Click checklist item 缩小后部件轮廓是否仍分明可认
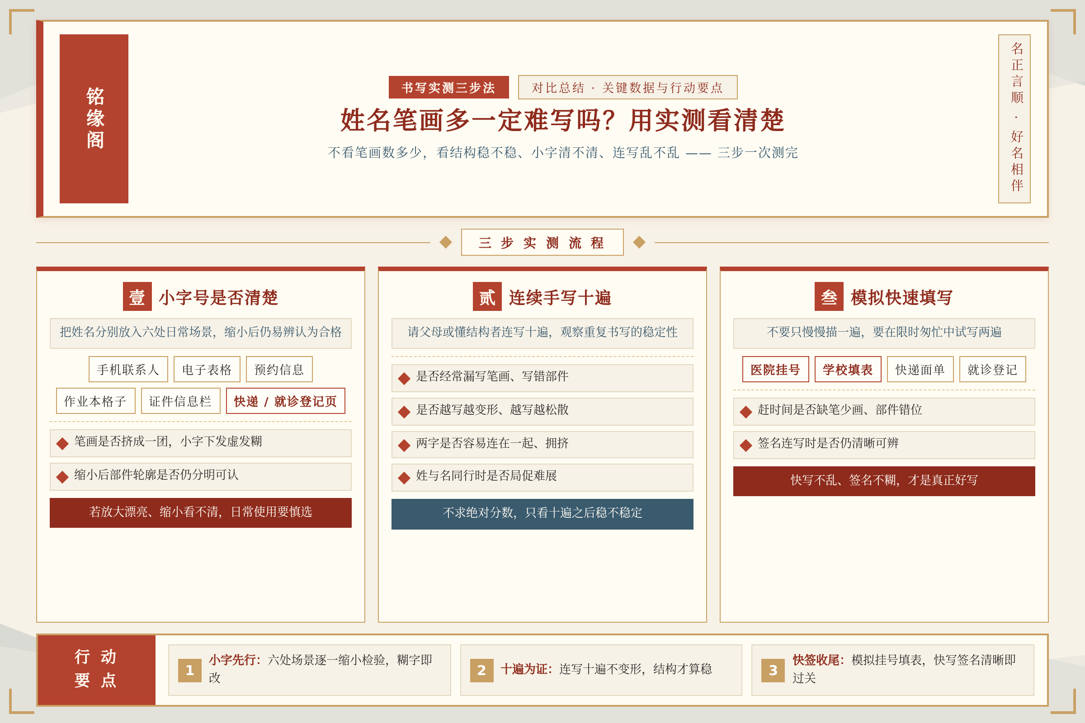Screen dimensions: 1085x723 click(201, 477)
